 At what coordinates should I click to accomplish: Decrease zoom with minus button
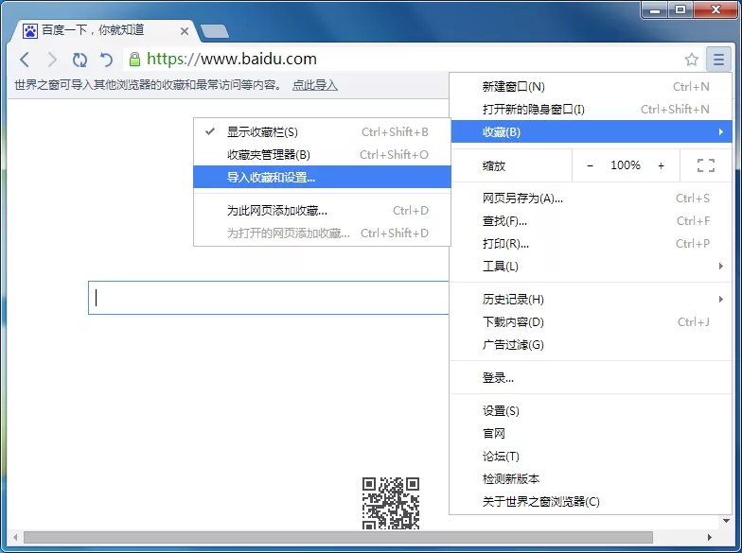coord(590,165)
